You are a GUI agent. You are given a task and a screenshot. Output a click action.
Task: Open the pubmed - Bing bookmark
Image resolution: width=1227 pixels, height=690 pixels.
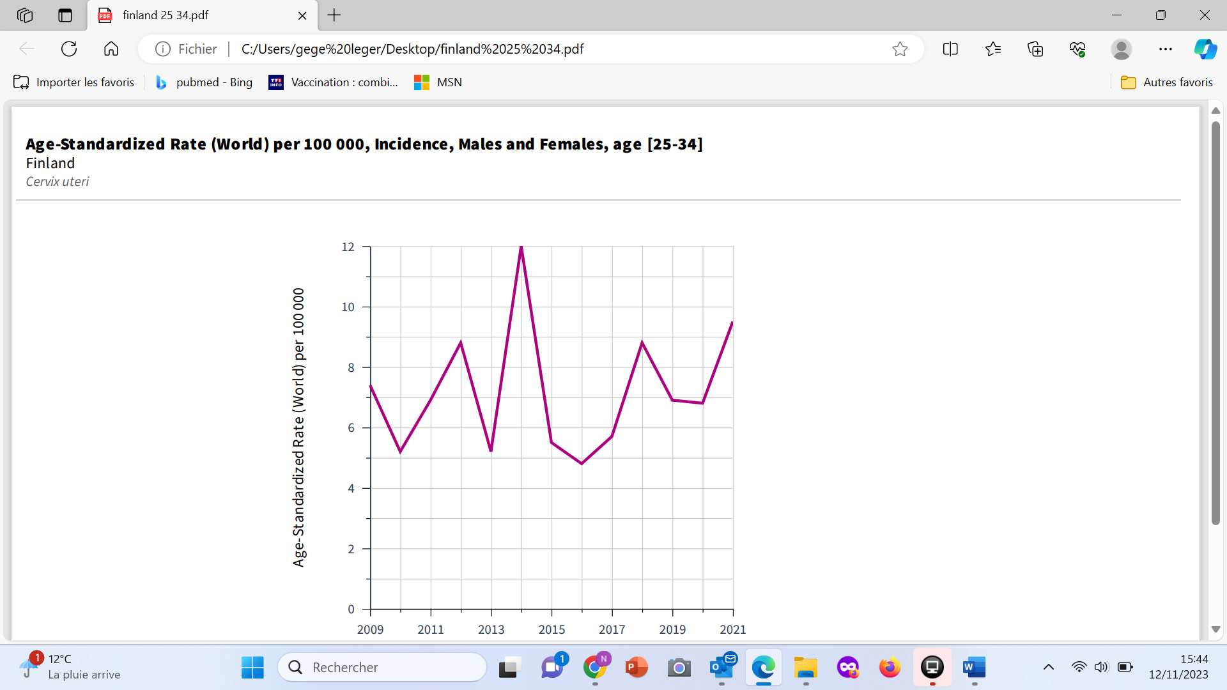204,82
